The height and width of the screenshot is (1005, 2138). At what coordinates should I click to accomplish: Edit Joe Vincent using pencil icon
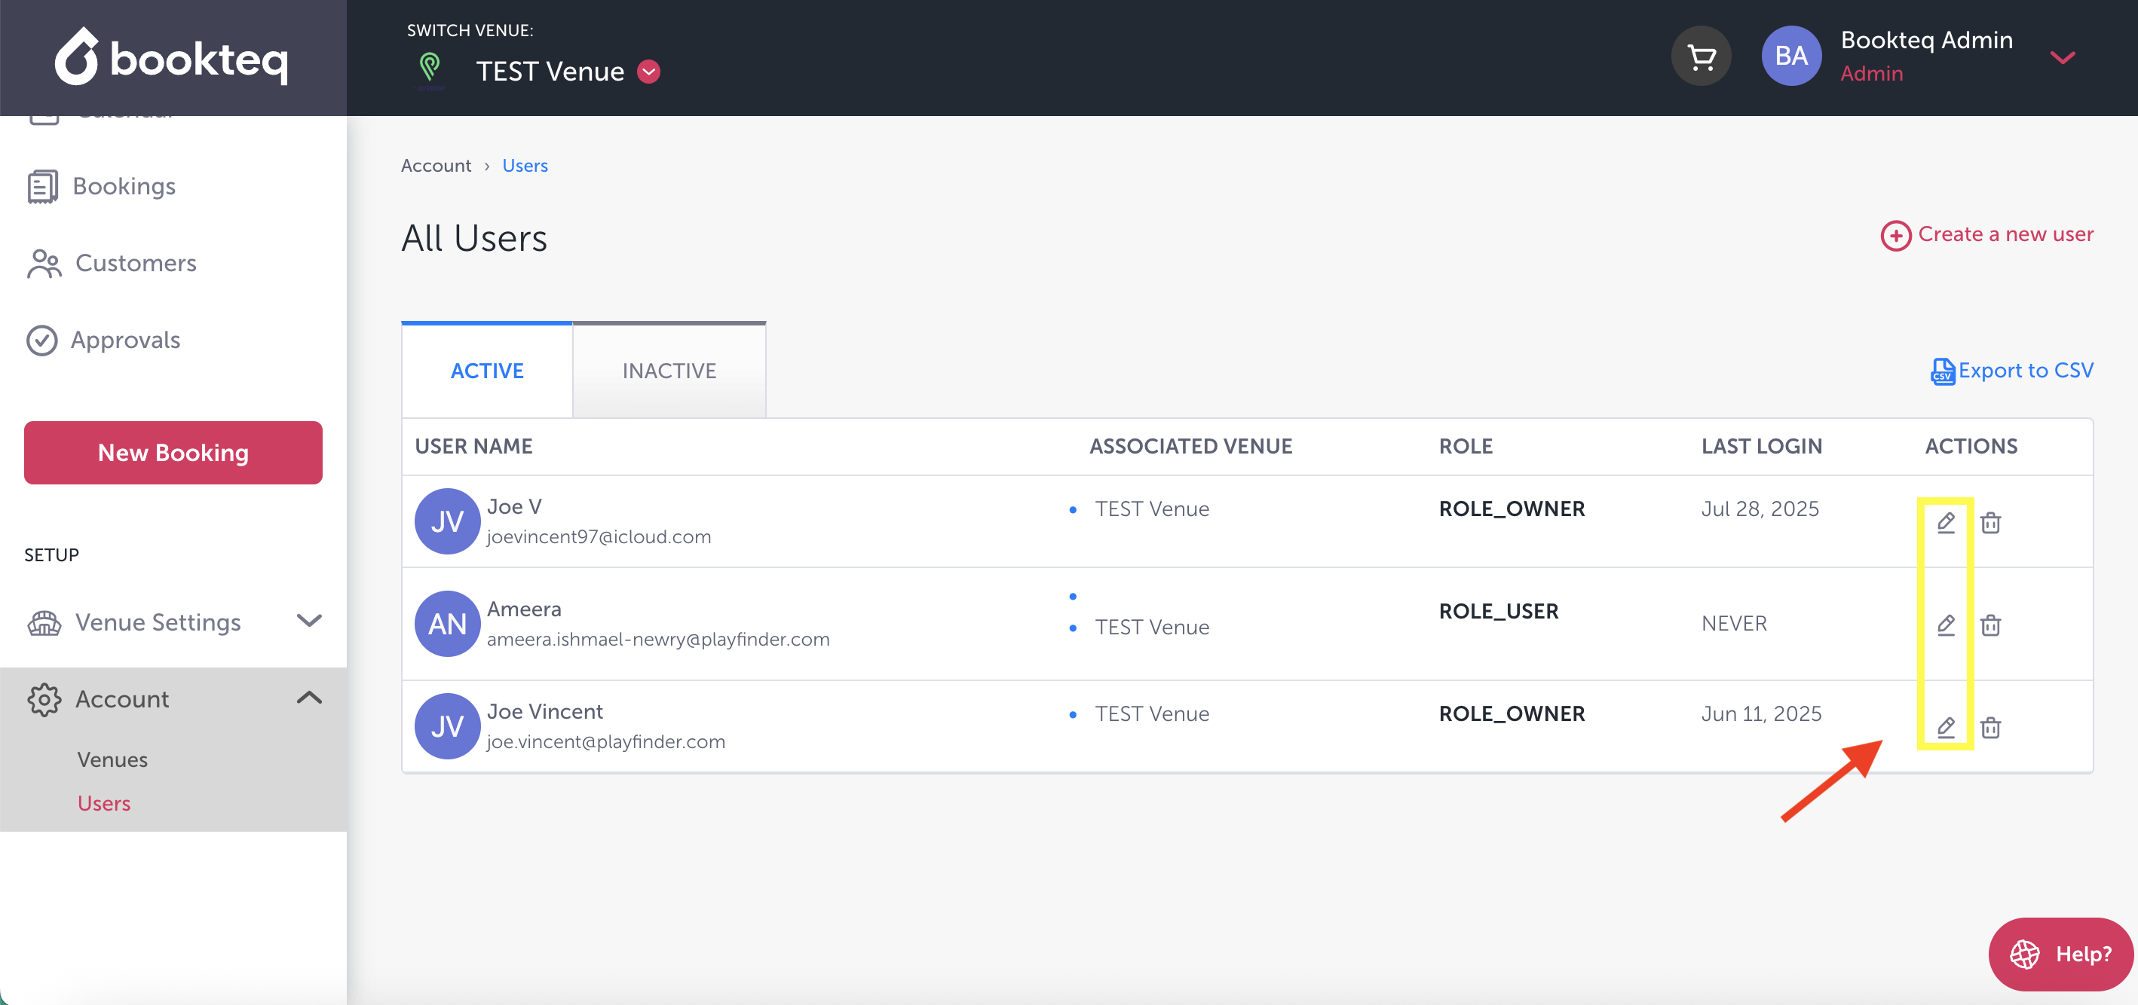click(x=1946, y=727)
